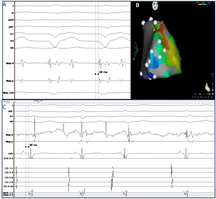Open the 100 sweep speed dropdown
The width and height of the screenshot is (216, 199).
[6, 101]
